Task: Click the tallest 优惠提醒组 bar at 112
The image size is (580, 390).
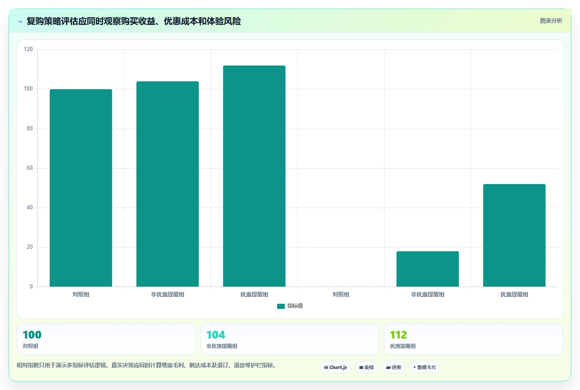Action: click(254, 176)
